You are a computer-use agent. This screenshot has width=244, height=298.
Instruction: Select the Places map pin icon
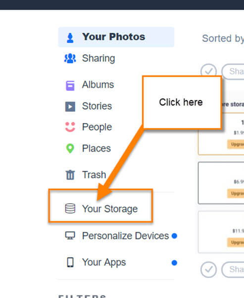(x=70, y=149)
